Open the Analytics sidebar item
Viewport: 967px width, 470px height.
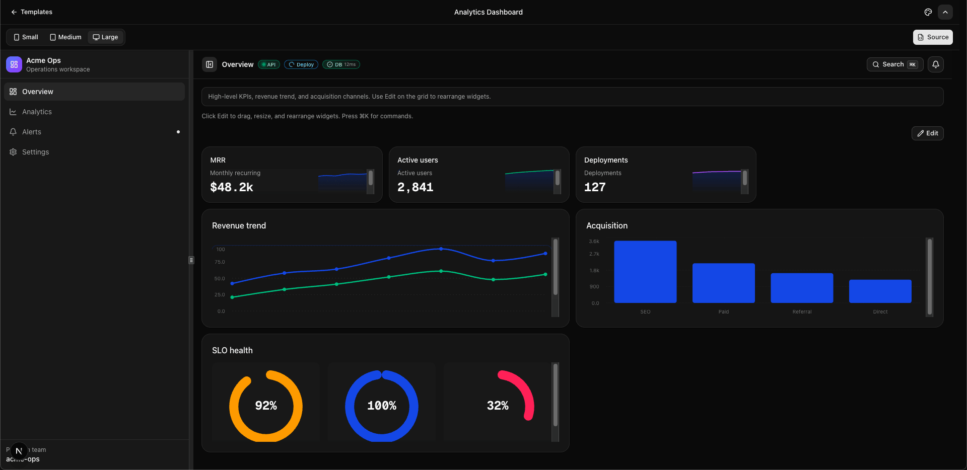pyautogui.click(x=94, y=112)
